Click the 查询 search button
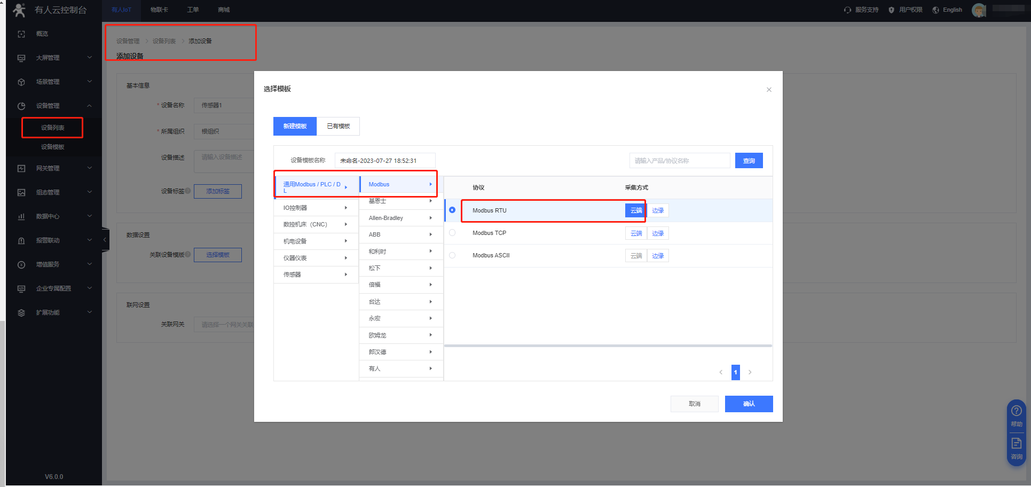The height and width of the screenshot is (487, 1031). coord(749,161)
